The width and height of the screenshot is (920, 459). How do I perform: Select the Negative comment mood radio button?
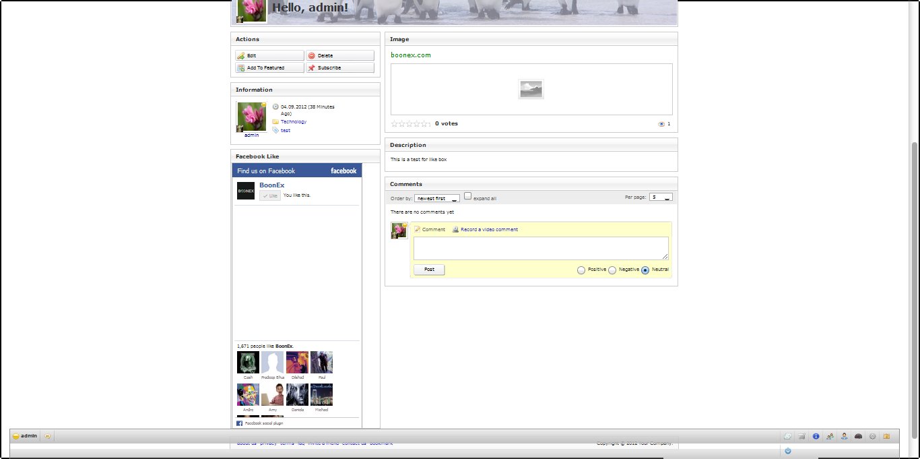[x=612, y=270]
